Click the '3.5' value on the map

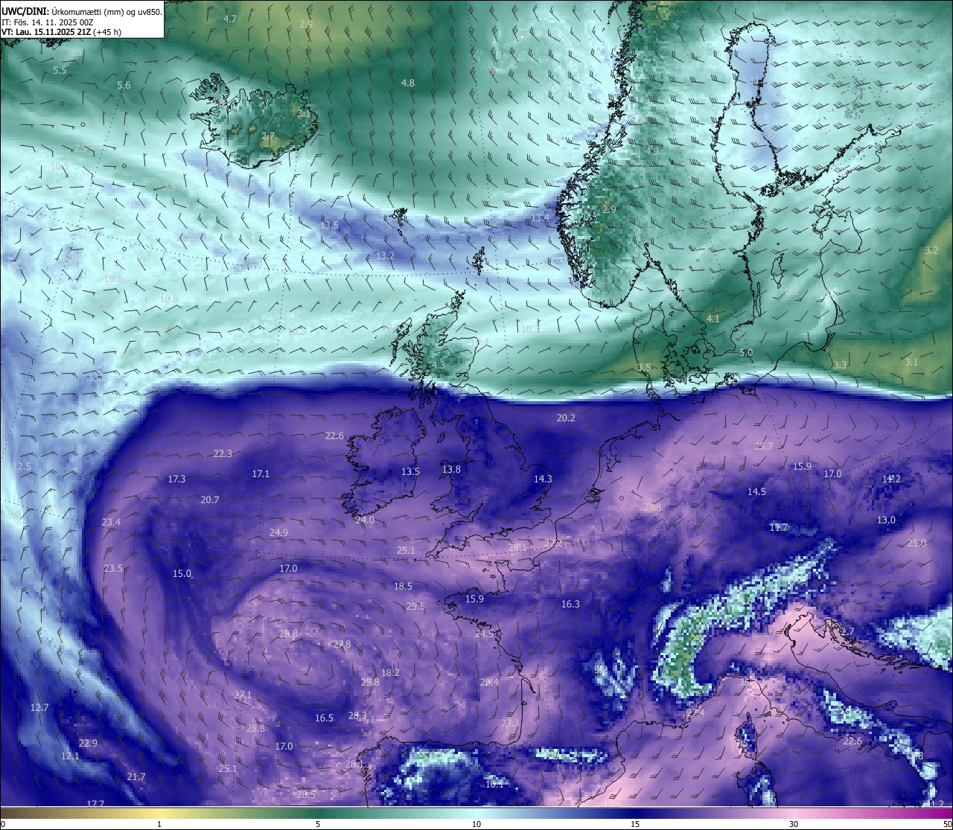[645, 368]
